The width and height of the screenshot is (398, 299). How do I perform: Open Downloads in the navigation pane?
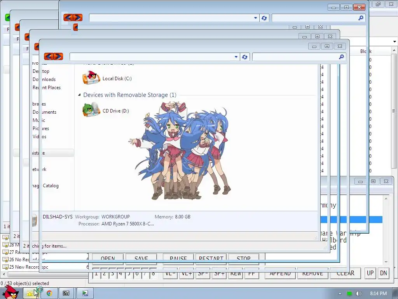[44, 79]
